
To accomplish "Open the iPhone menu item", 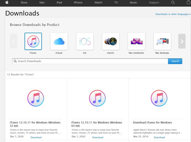I will [78, 3].
